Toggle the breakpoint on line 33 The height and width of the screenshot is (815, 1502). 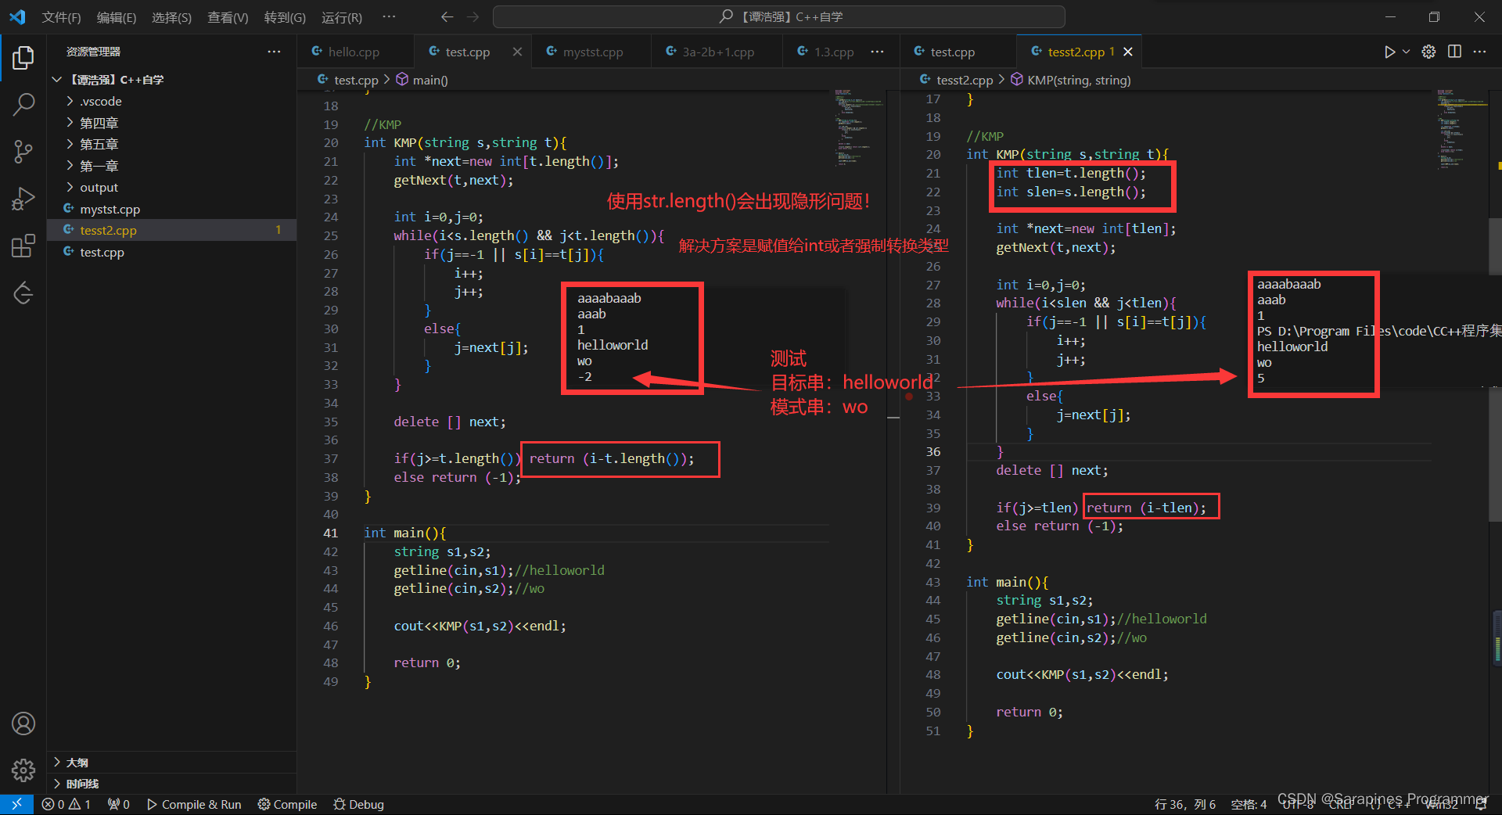pyautogui.click(x=908, y=397)
